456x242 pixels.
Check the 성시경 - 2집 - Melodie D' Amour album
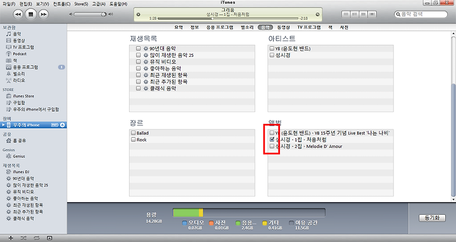coord(272,146)
